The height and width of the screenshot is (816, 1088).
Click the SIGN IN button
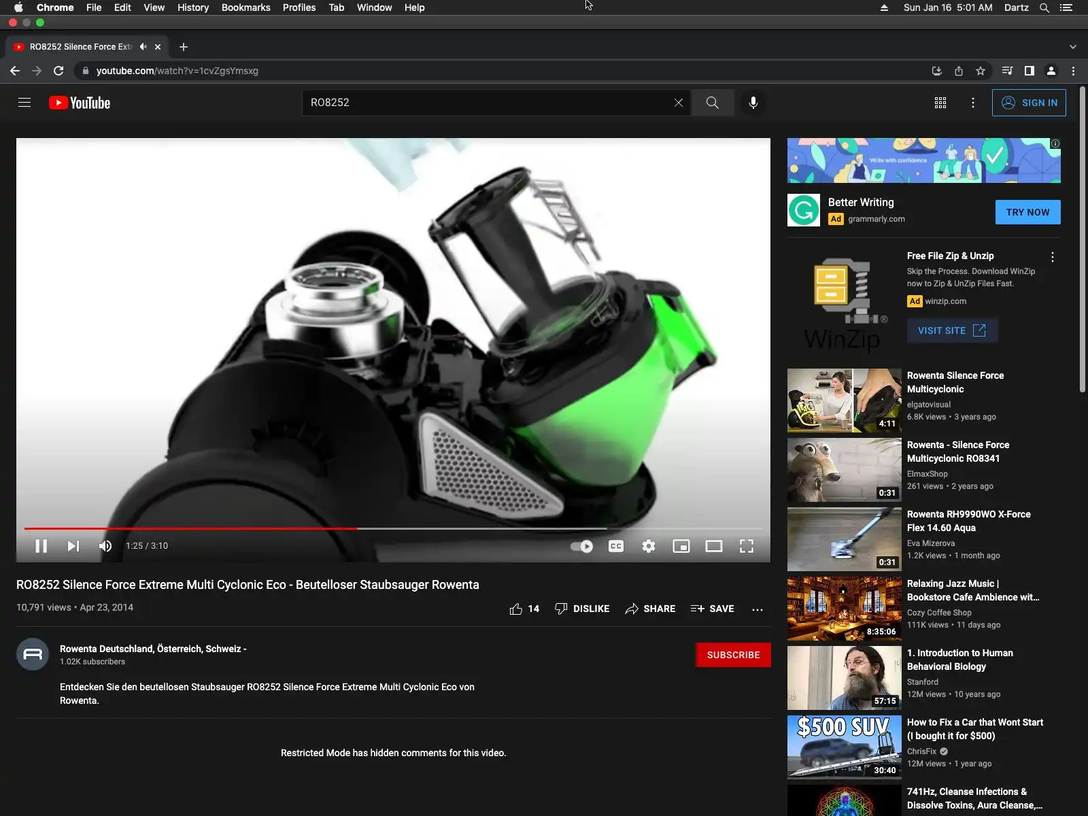point(1029,103)
